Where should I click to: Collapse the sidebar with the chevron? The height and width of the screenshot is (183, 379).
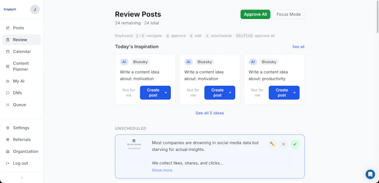pos(21,178)
